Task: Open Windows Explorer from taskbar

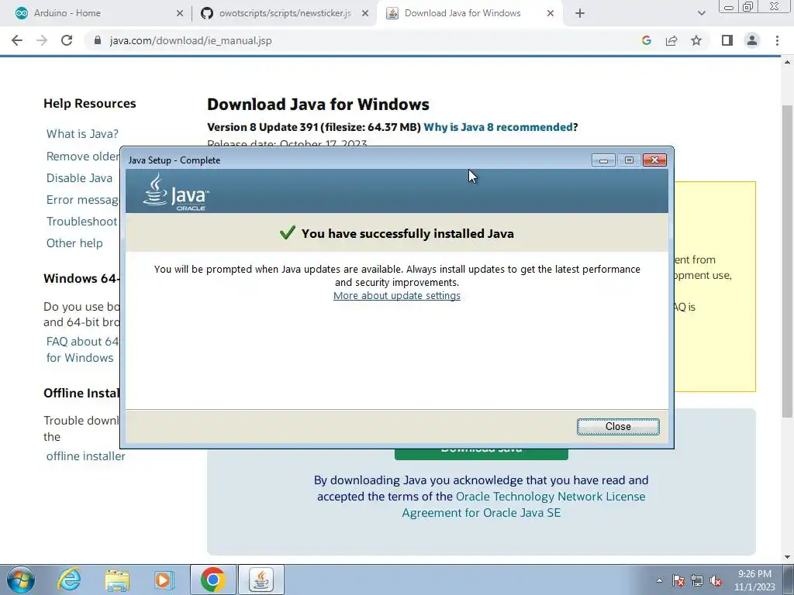Action: (117, 580)
